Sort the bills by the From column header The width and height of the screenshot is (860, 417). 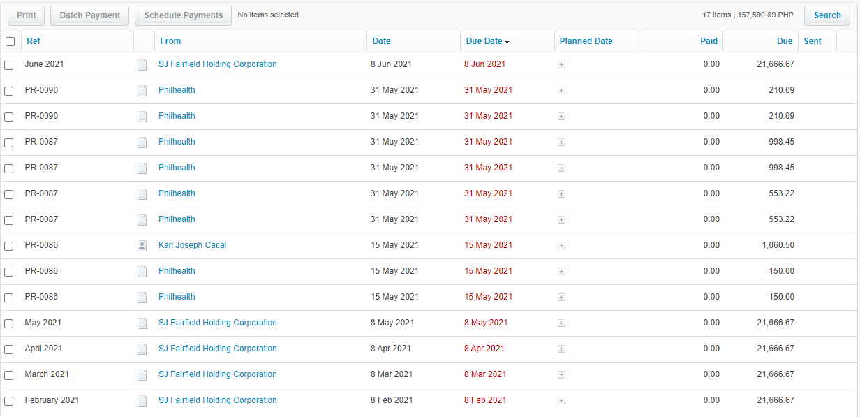click(x=170, y=41)
